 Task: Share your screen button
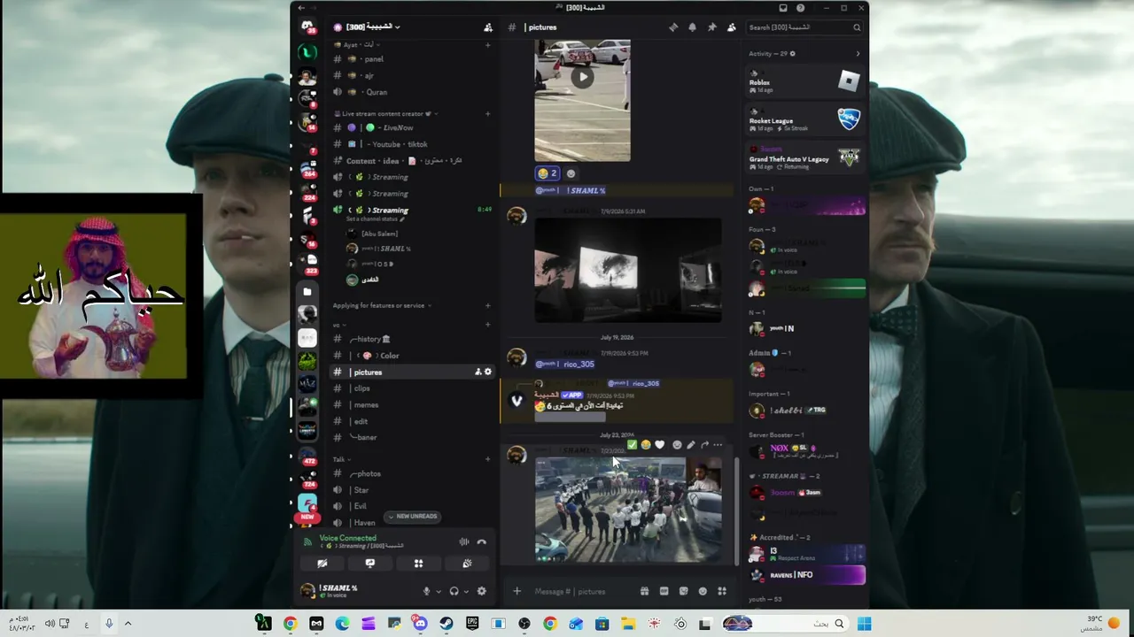370,564
